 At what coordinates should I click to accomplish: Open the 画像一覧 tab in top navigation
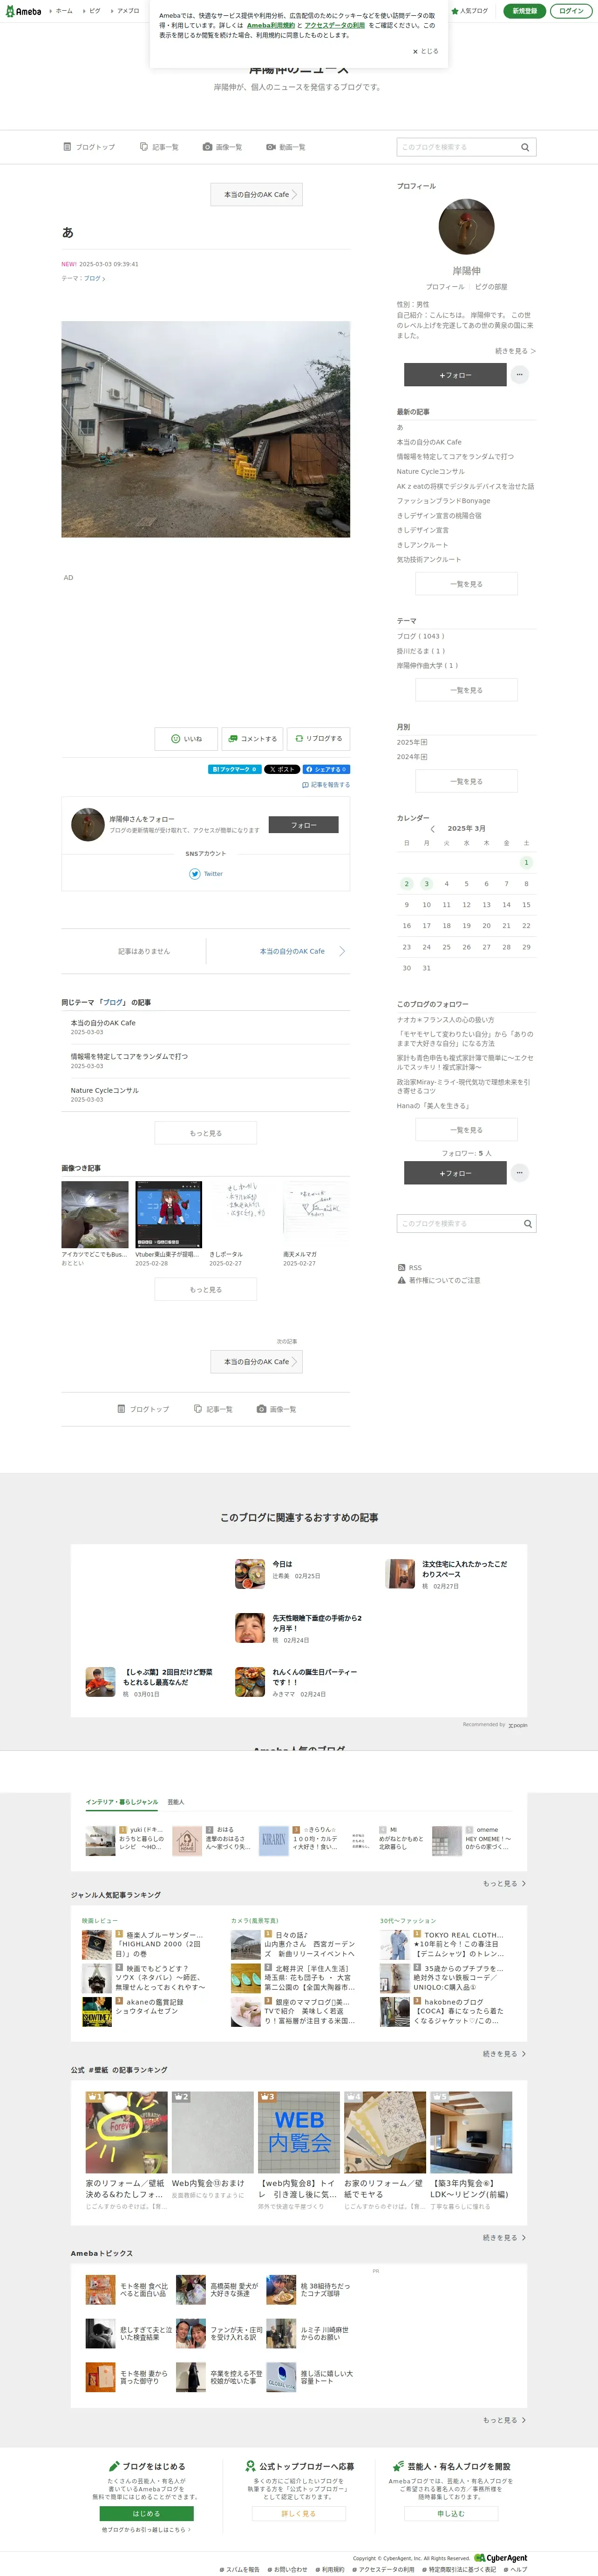pos(222,147)
